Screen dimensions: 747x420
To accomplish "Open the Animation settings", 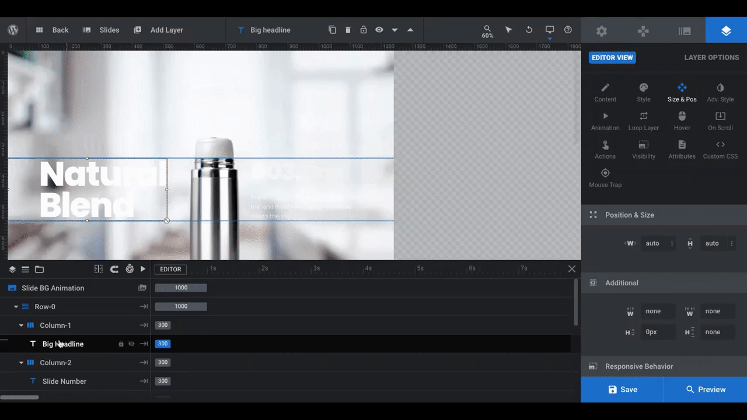I will 605,121.
